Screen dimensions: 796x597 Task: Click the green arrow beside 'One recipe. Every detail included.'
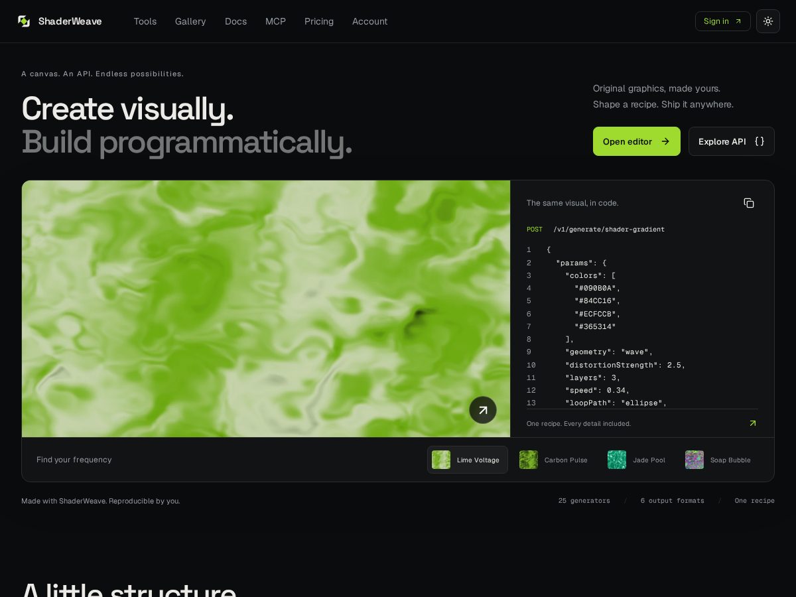pyautogui.click(x=753, y=423)
